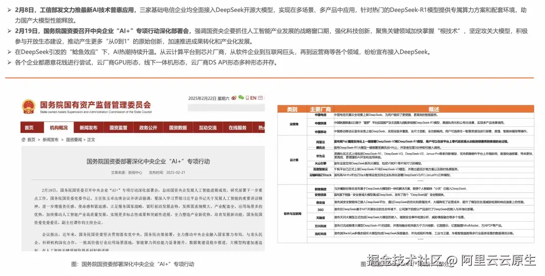This screenshot has width=545, height=276.
Task: Click the 概述 table header
Action: (x=433, y=109)
